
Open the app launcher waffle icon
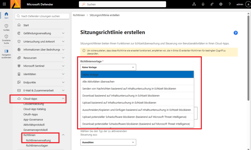pos(4,4)
